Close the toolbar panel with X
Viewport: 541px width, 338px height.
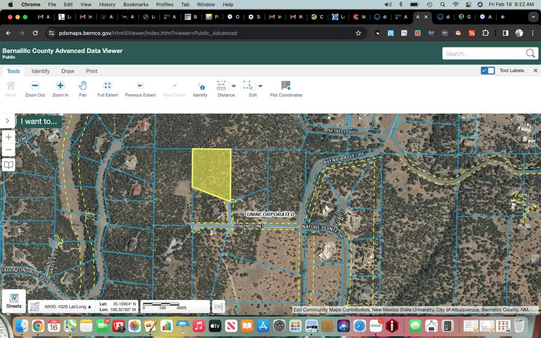(536, 70)
